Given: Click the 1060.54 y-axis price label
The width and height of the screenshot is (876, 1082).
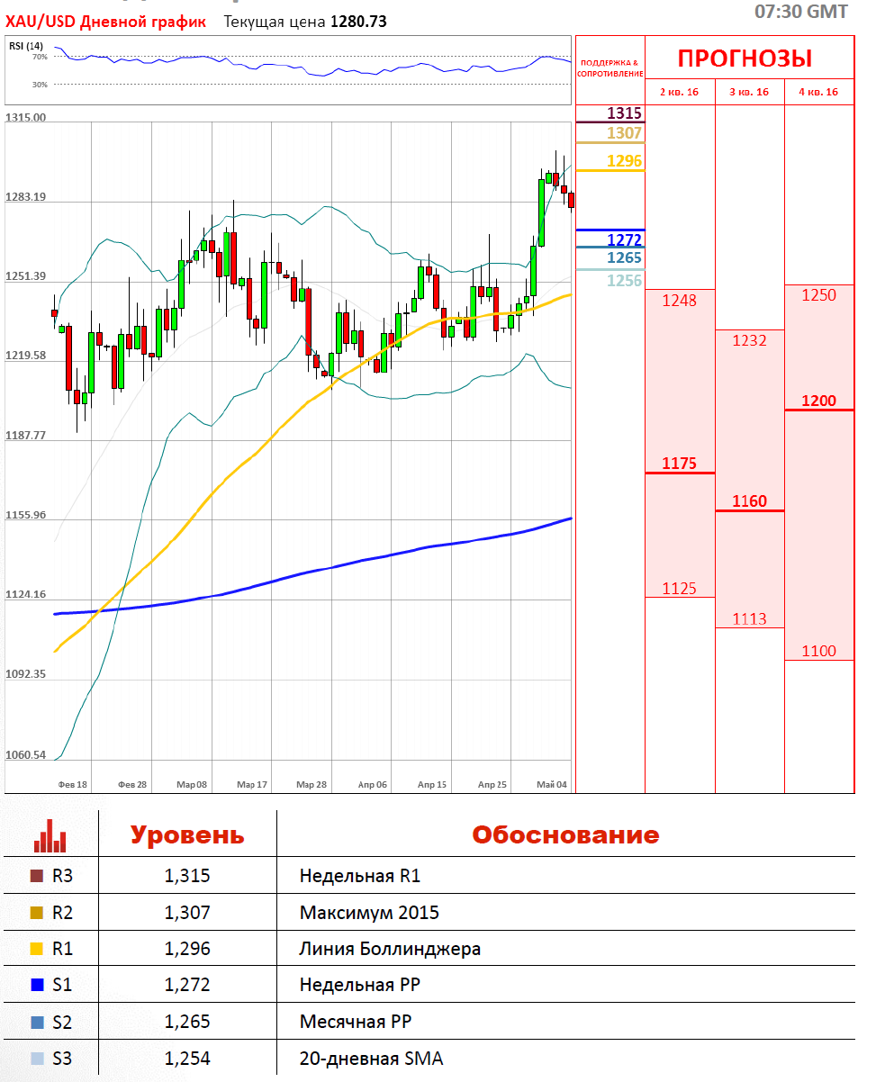Looking at the screenshot, I should click(x=25, y=754).
